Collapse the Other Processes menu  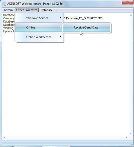(x=27, y=10)
